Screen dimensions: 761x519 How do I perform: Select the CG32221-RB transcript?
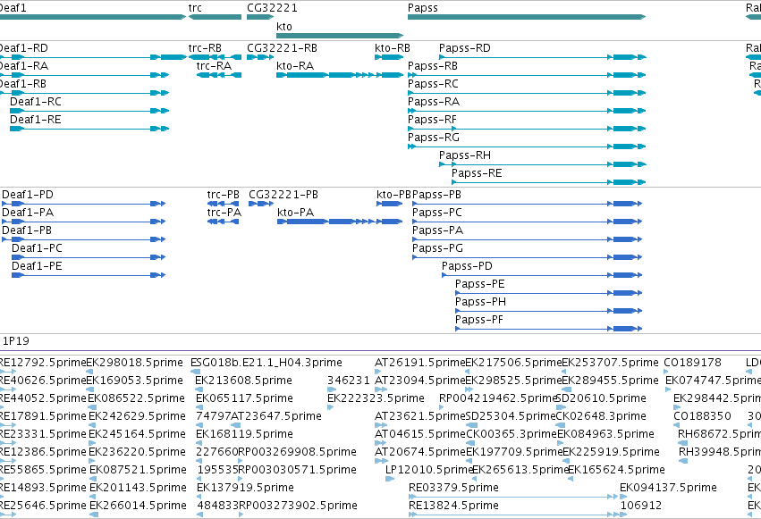[x=260, y=57]
